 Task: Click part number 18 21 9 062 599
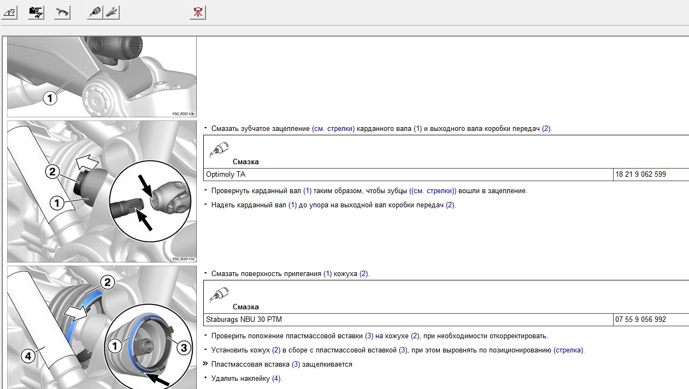click(x=640, y=175)
